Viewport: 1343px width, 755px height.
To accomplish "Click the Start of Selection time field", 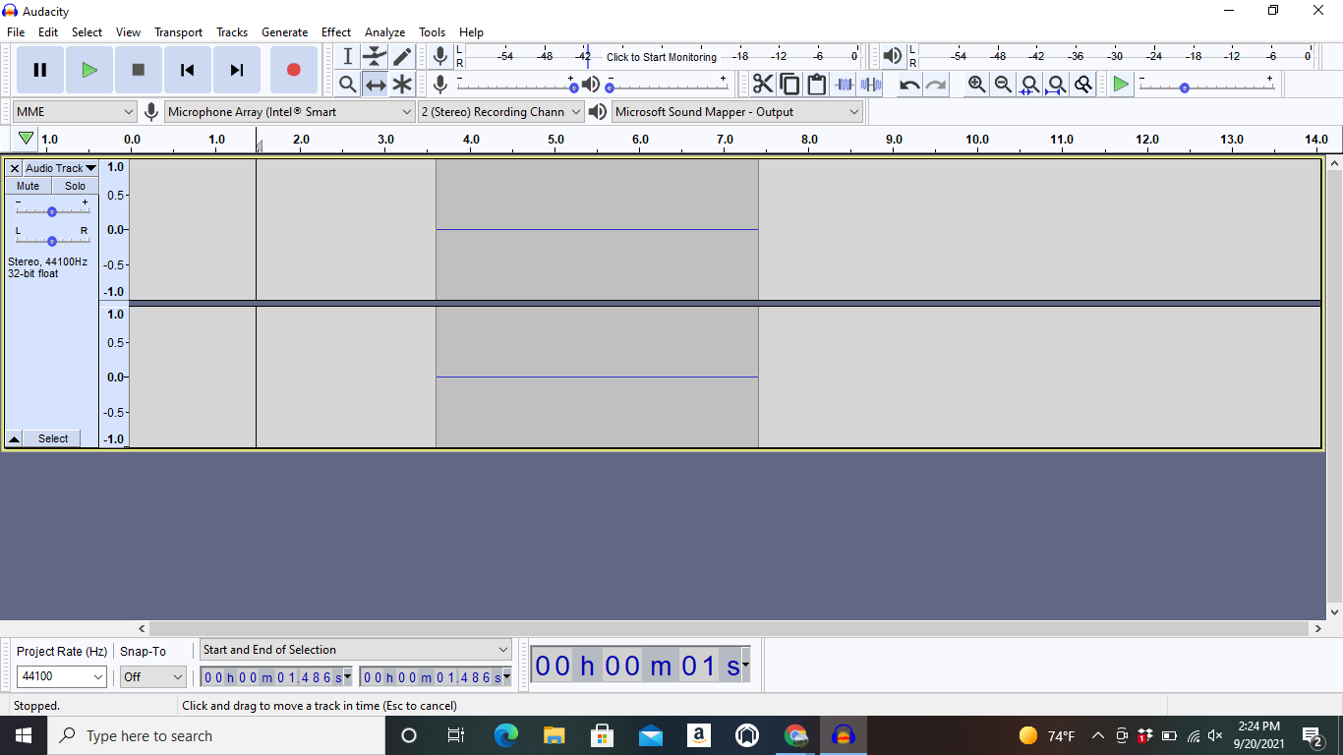I will [271, 676].
